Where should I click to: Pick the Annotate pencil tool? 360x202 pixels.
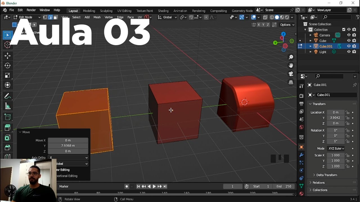pyautogui.click(x=8, y=96)
